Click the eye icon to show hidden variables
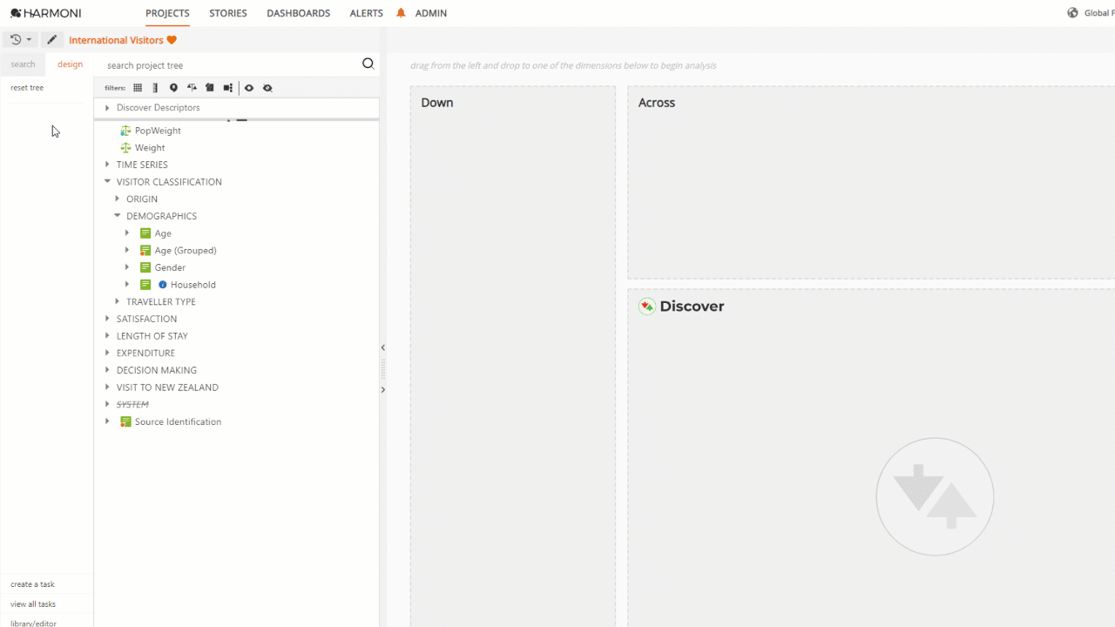This screenshot has height=627, width=1115. click(x=248, y=87)
